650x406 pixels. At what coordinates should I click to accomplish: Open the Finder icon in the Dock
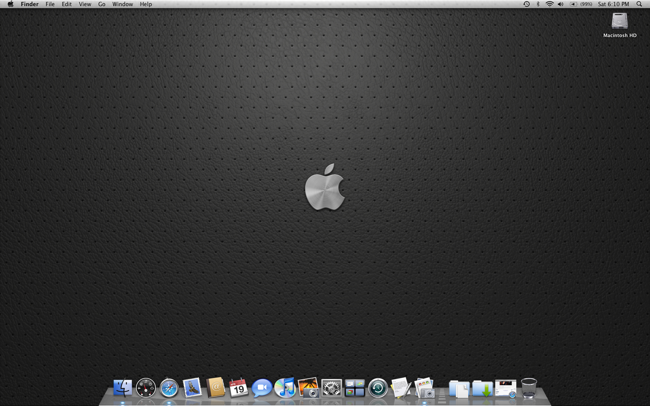(123, 388)
